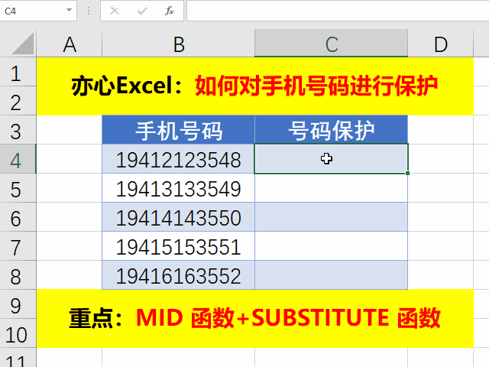This screenshot has width=489, height=367.
Task: Open the Name Box dropdown arrow
Action: click(x=70, y=11)
